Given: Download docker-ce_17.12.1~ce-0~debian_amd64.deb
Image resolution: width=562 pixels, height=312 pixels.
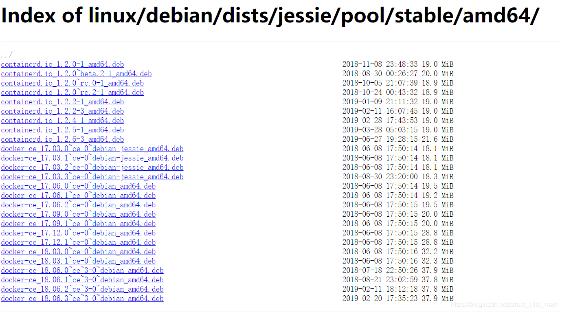Looking at the screenshot, I should tap(78, 242).
